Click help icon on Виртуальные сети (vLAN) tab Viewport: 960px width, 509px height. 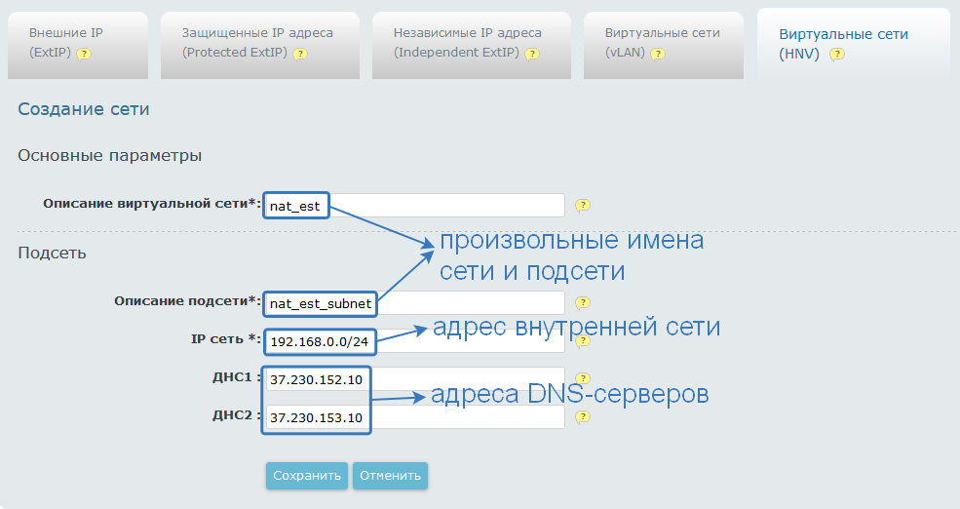[x=658, y=54]
